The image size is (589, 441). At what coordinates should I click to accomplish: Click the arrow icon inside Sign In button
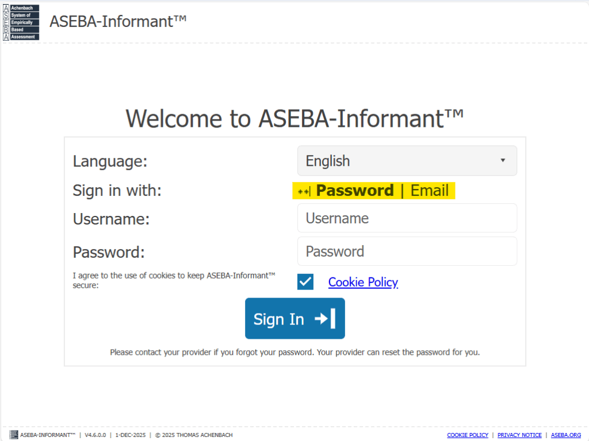point(325,319)
